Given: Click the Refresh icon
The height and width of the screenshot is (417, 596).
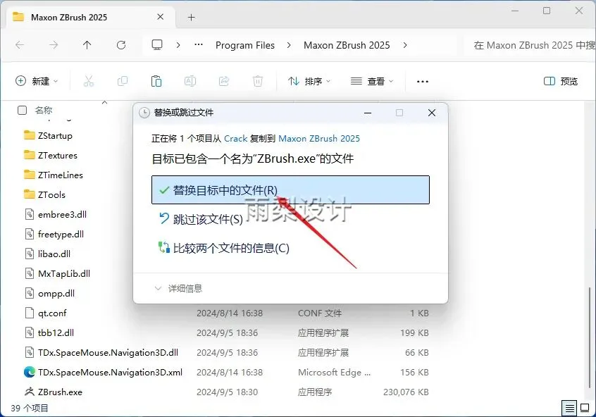Looking at the screenshot, I should [121, 45].
